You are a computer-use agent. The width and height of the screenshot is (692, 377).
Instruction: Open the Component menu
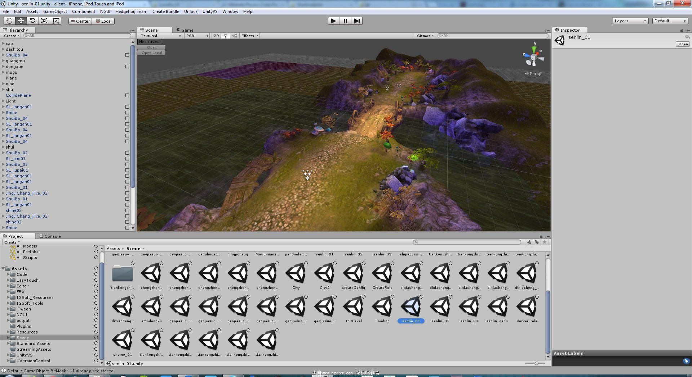point(83,11)
